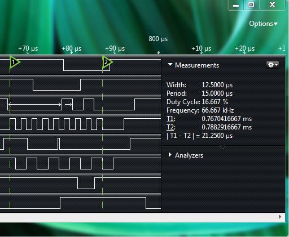Click the Width value 12.5000 µs

click(x=217, y=85)
